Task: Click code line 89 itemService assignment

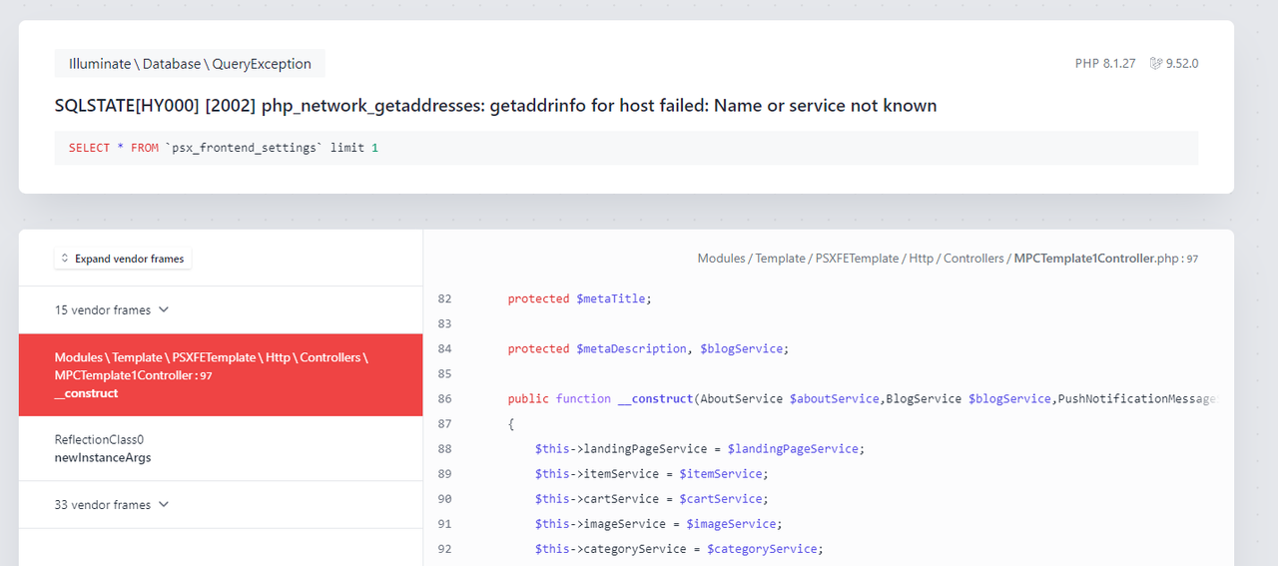Action: click(x=651, y=473)
